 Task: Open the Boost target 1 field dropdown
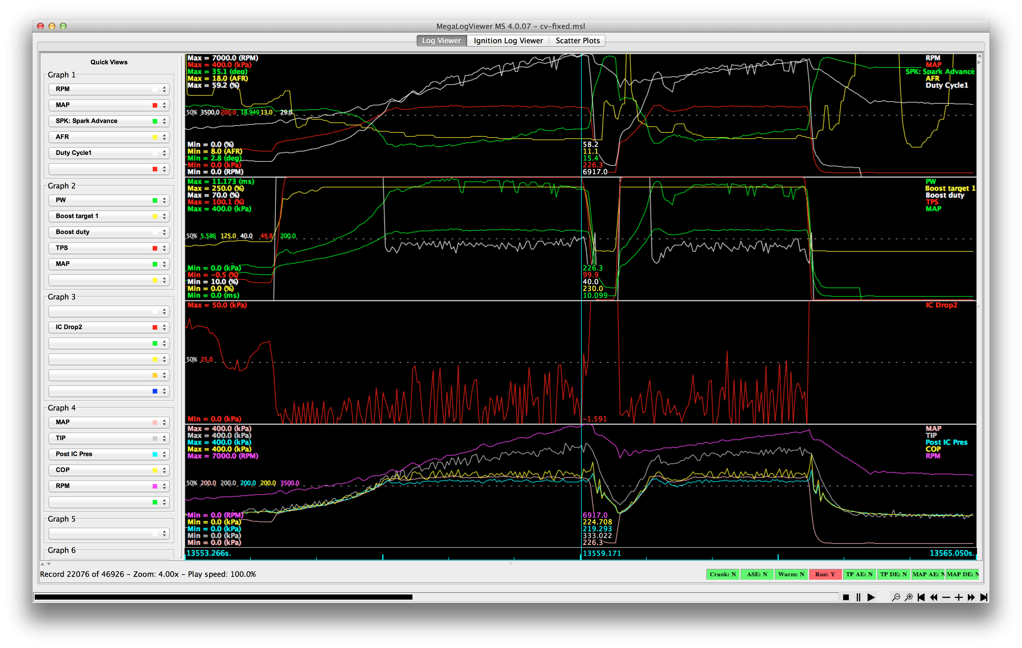pyautogui.click(x=109, y=216)
